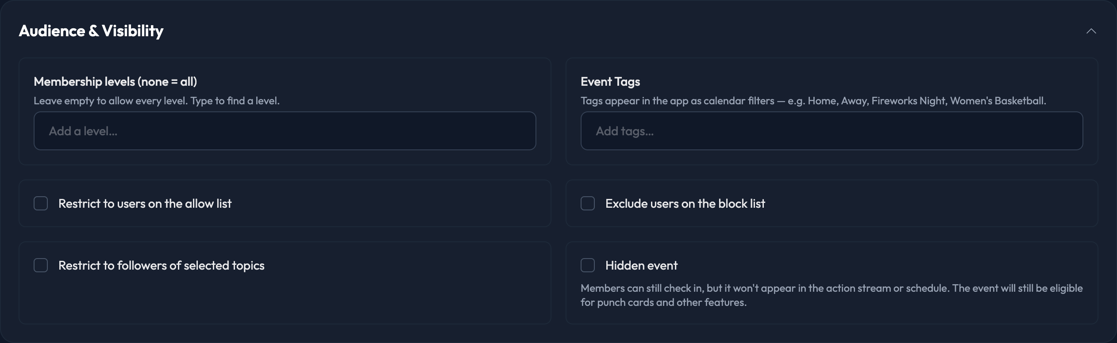
Task: Click the 'Restrict to followers of selected topics' label
Action: click(x=161, y=265)
